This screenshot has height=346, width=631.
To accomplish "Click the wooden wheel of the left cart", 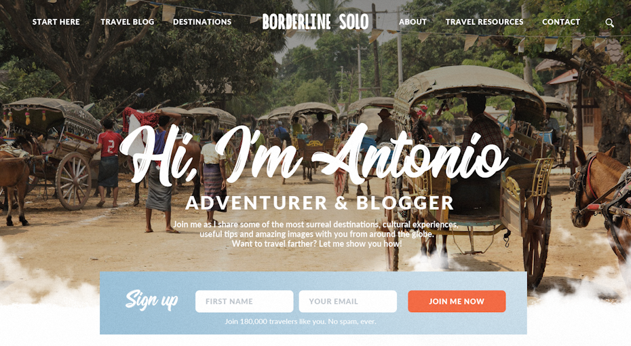I will click(74, 181).
